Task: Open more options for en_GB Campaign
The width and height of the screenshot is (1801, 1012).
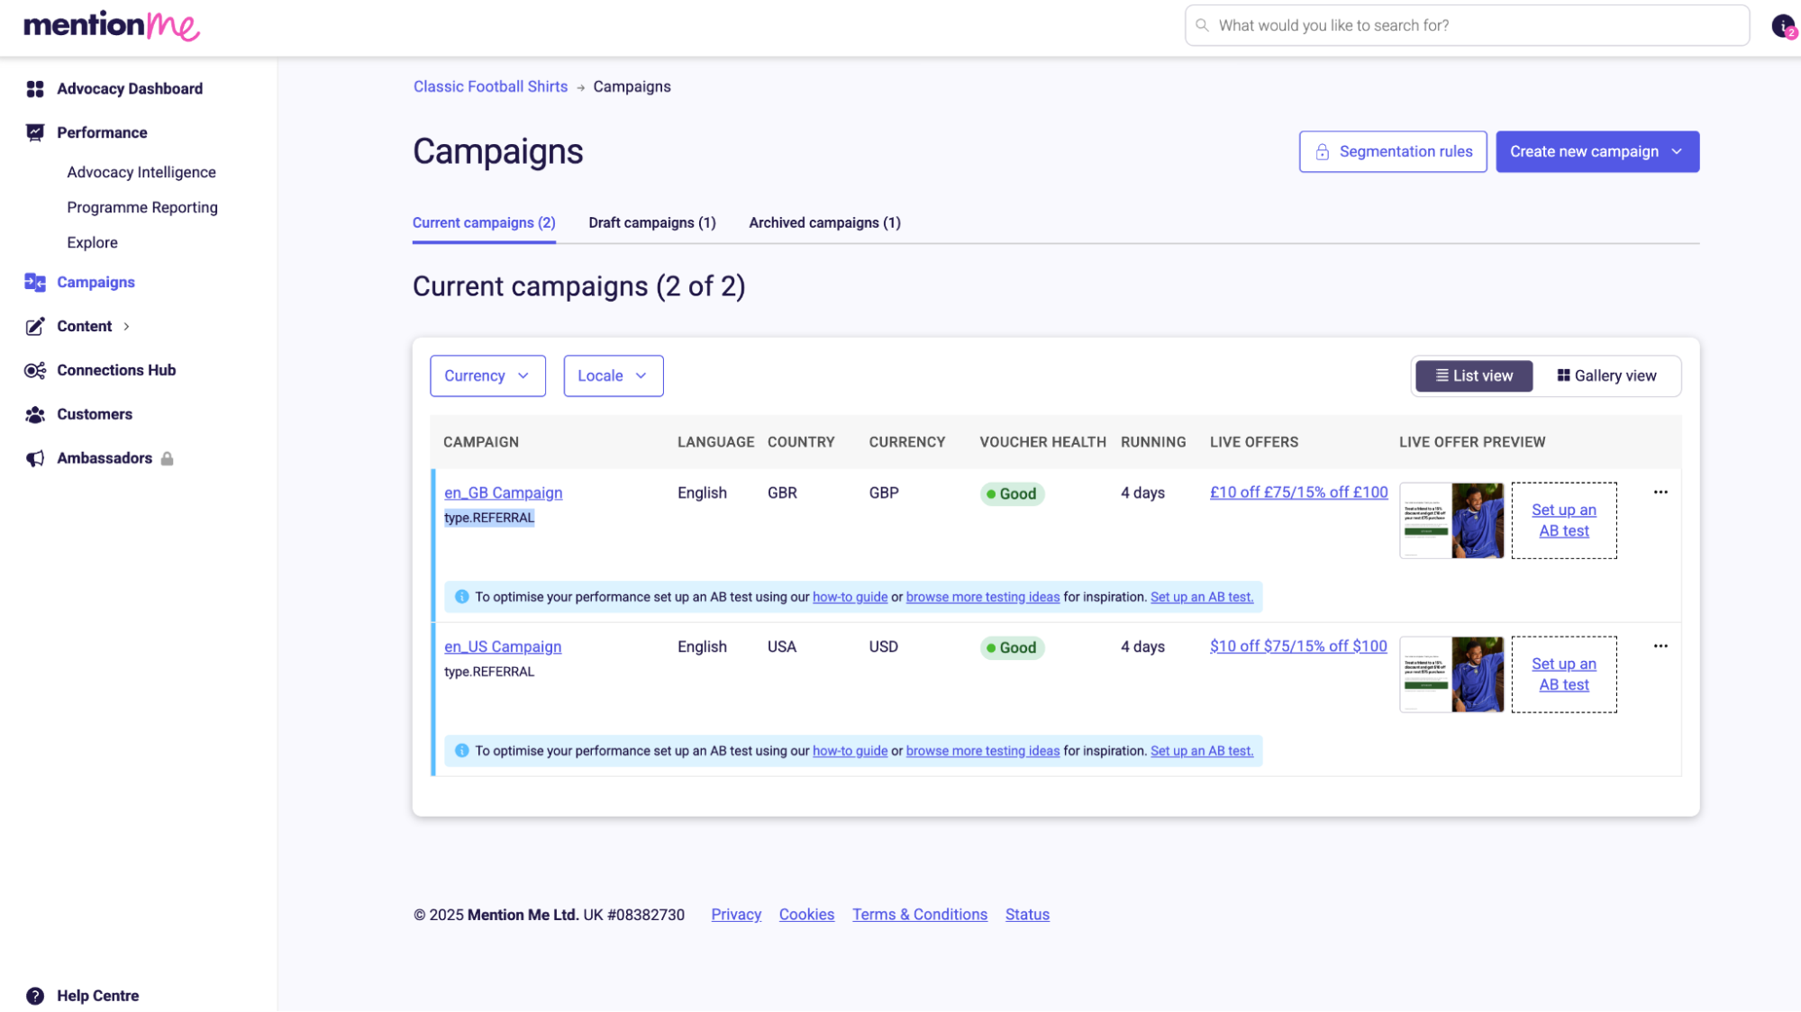Action: point(1660,492)
